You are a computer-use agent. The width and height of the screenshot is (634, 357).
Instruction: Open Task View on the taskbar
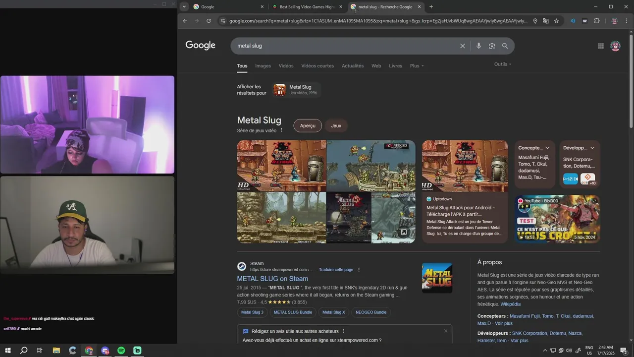[x=40, y=351]
